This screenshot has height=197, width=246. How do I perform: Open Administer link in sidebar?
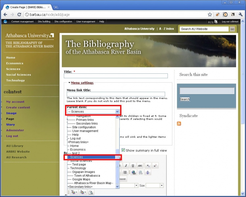[x=15, y=130]
